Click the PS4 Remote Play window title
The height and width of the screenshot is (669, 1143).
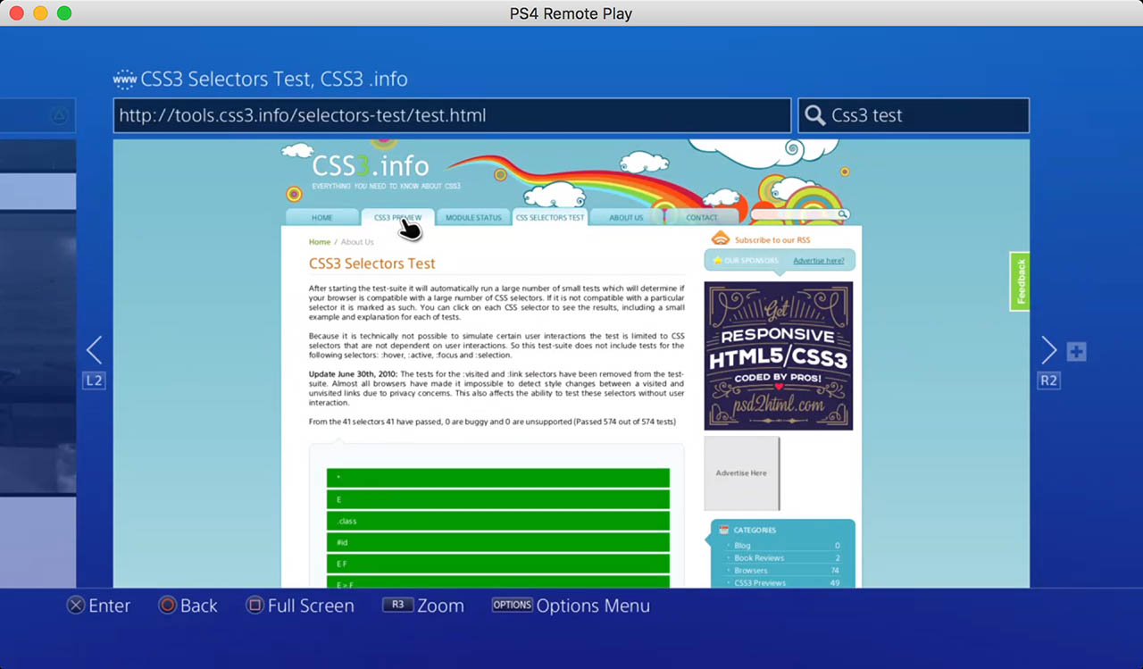pos(571,13)
